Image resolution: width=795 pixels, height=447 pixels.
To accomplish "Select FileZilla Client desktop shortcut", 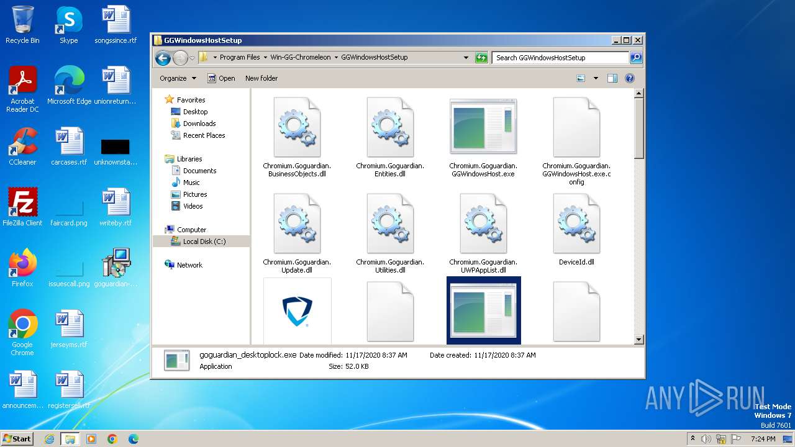I will click(x=22, y=207).
